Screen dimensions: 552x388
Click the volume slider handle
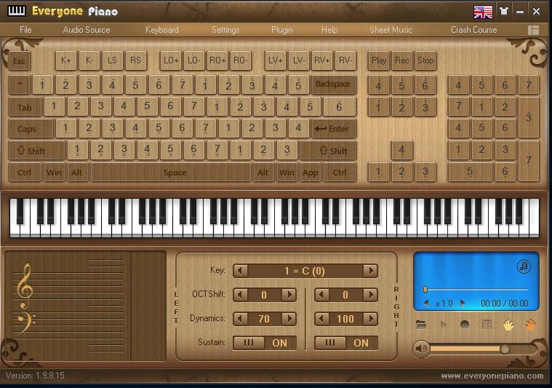(x=505, y=349)
